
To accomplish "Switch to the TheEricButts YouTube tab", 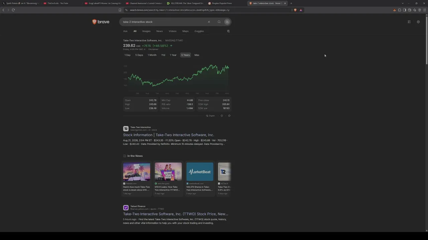I will [x=61, y=3].
